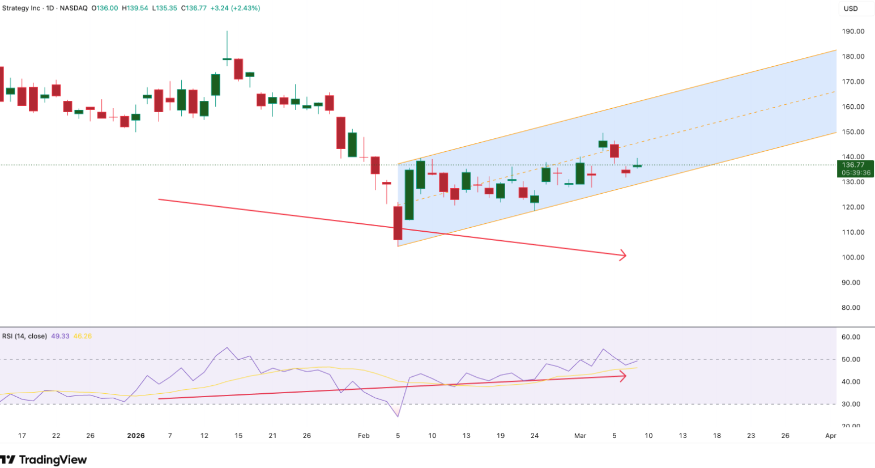Screen dimensions: 875x468
Task: Click the purple RSI value 49.33
Action: 60,336
